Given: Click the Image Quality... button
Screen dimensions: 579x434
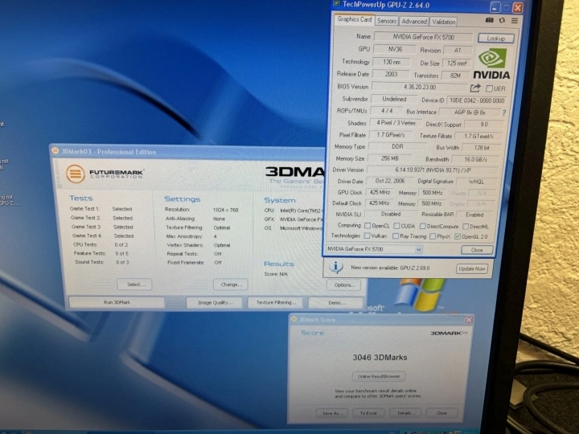Looking at the screenshot, I should 215,303.
